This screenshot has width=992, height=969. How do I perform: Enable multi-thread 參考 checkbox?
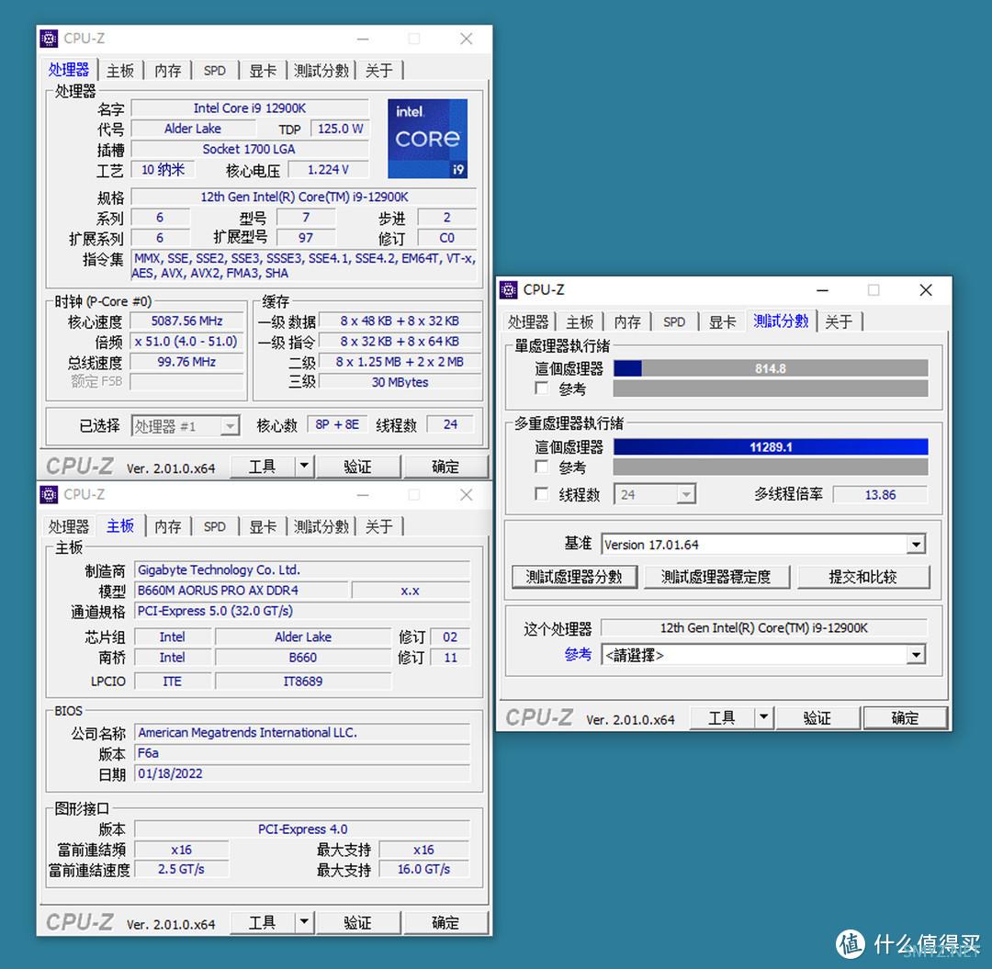[x=541, y=467]
